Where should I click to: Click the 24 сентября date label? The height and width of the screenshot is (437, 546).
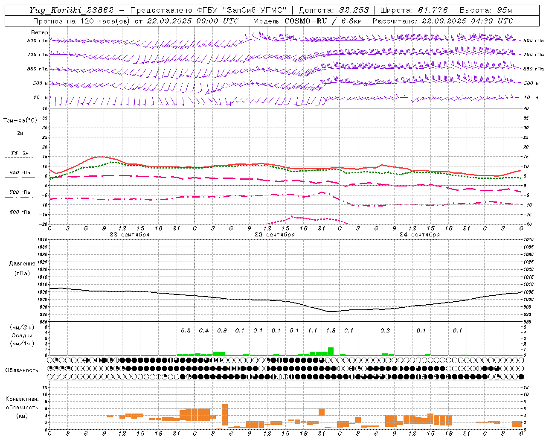click(419, 235)
